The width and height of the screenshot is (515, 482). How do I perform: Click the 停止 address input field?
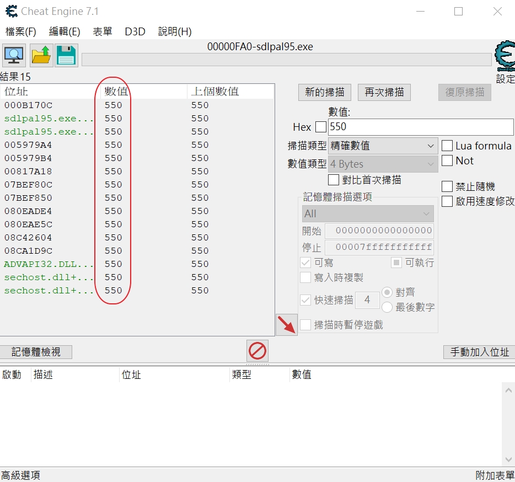coord(379,248)
